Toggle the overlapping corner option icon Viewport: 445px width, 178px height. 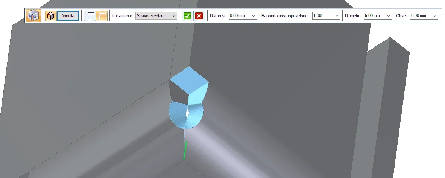102,16
